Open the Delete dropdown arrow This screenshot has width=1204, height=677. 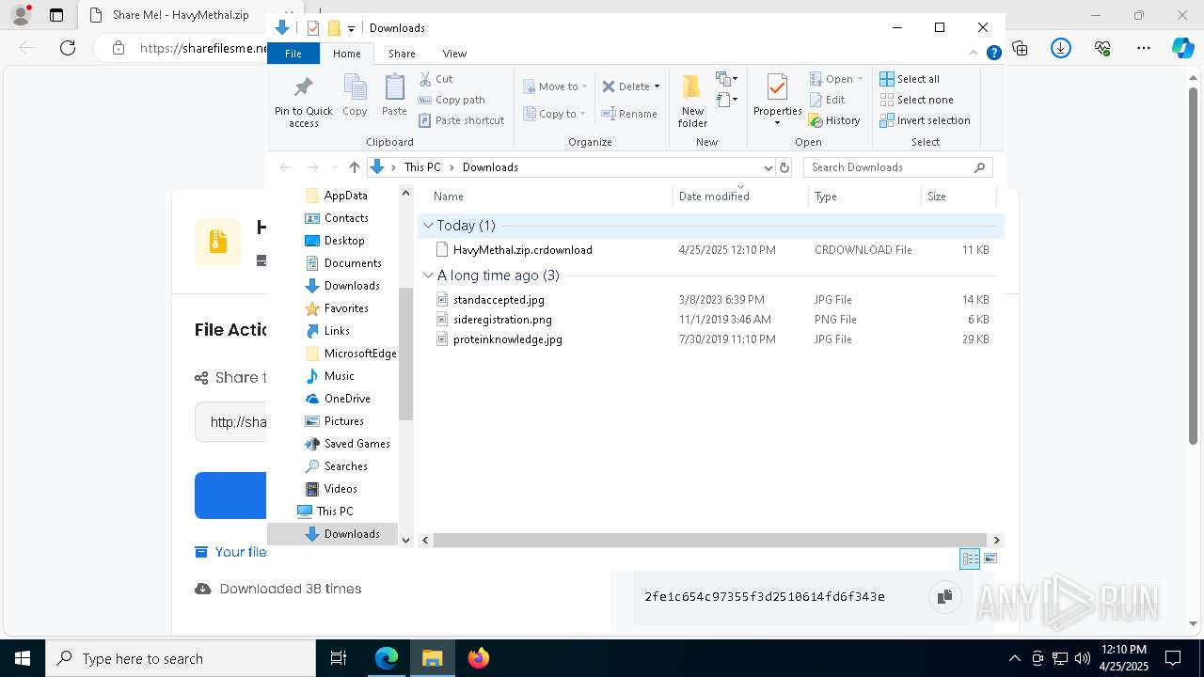coord(657,87)
